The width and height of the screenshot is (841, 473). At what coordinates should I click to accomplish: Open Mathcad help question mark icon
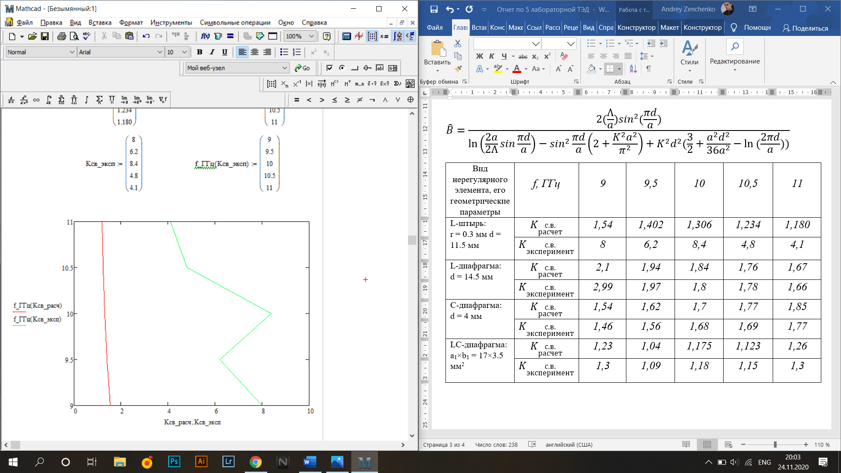(x=327, y=36)
